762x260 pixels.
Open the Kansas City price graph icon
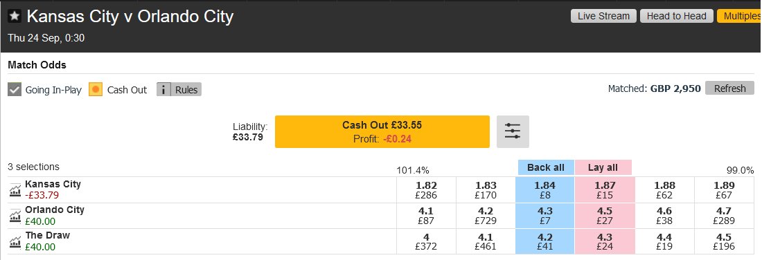click(15, 189)
